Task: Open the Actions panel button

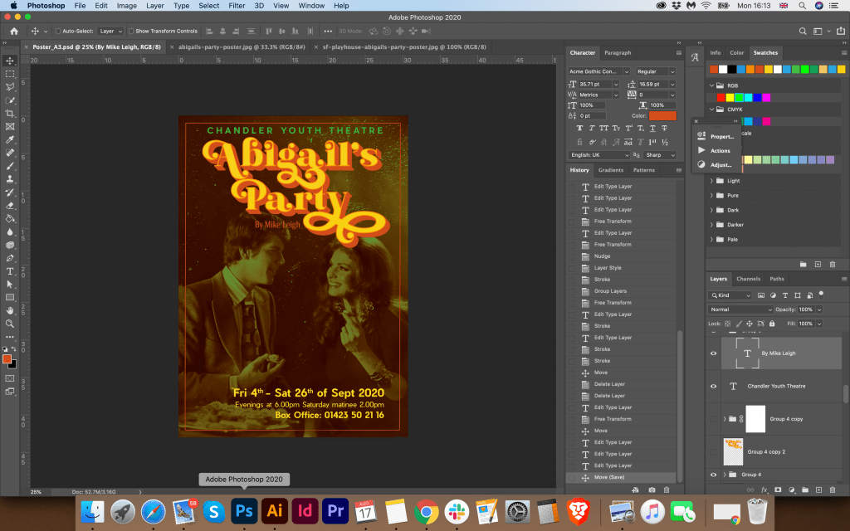Action: (715, 150)
